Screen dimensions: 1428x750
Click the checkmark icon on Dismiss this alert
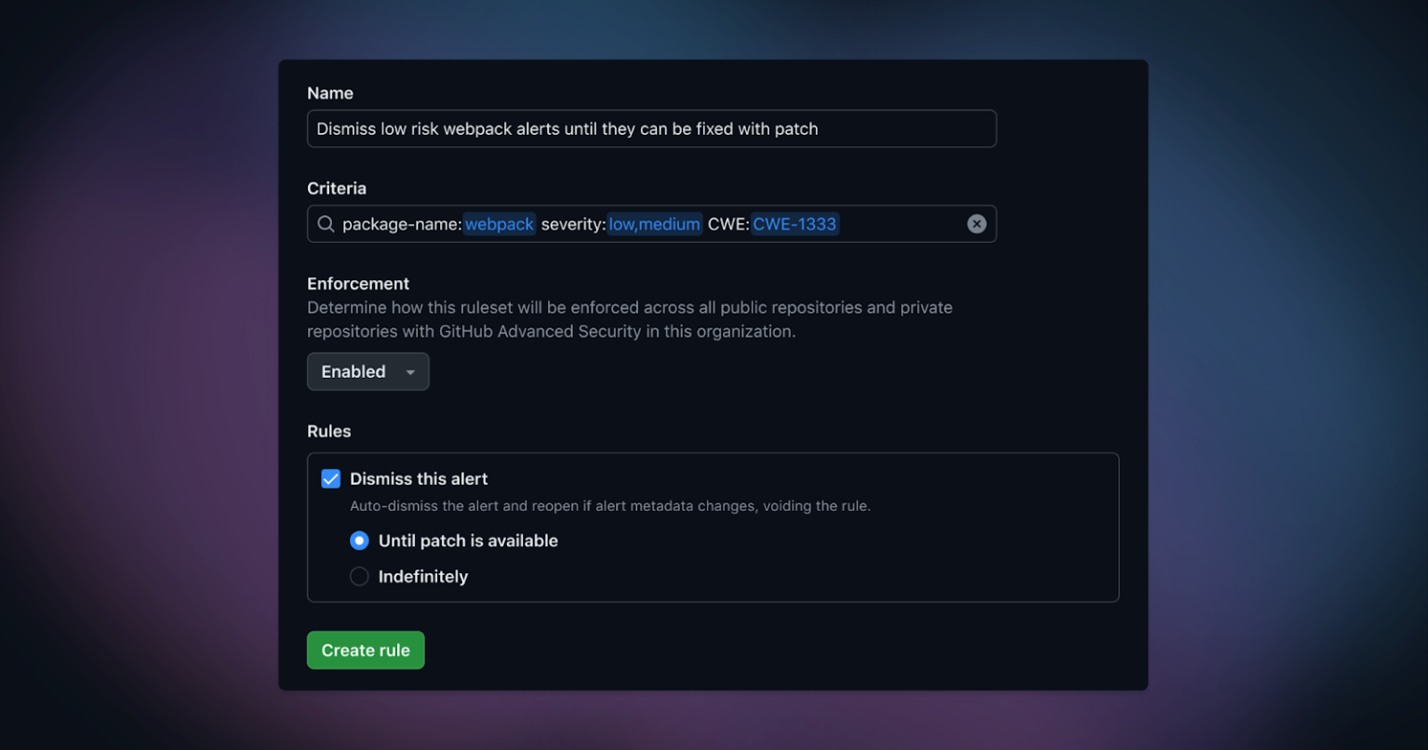(x=330, y=478)
